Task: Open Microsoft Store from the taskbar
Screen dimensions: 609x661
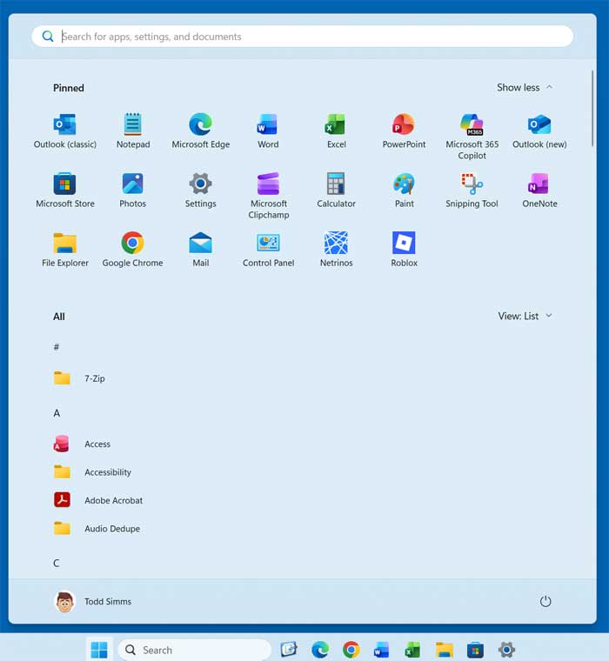Action: 475,650
